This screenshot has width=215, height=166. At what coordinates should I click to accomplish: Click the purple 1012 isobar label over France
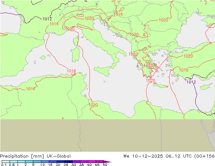47,19
